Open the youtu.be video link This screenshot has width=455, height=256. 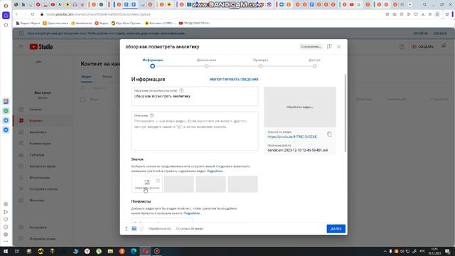[x=292, y=137]
